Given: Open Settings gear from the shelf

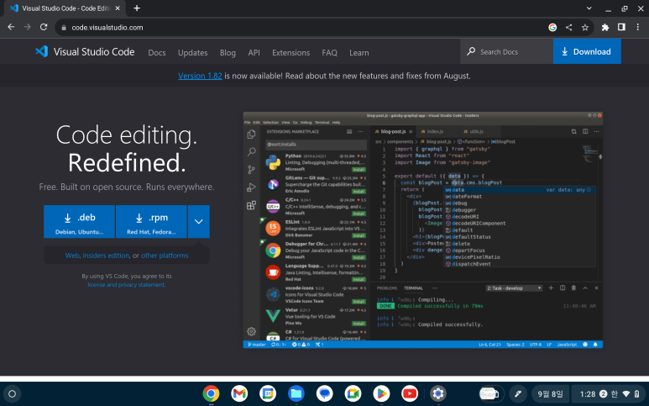Looking at the screenshot, I should pos(438,393).
